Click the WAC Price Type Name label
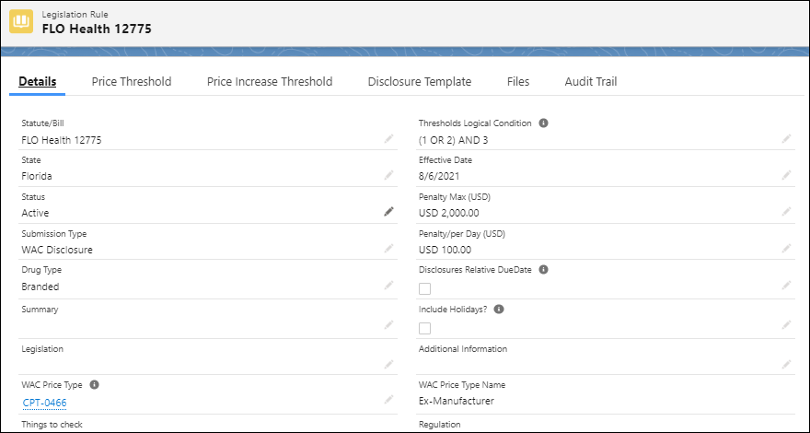This screenshot has height=433, width=810. (462, 385)
